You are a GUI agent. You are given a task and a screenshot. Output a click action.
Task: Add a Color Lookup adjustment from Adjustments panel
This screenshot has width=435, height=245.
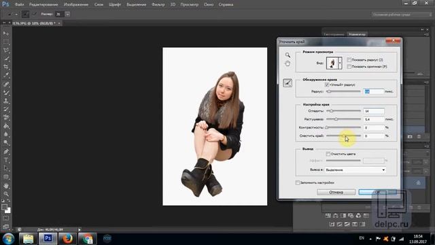[x=366, y=216]
